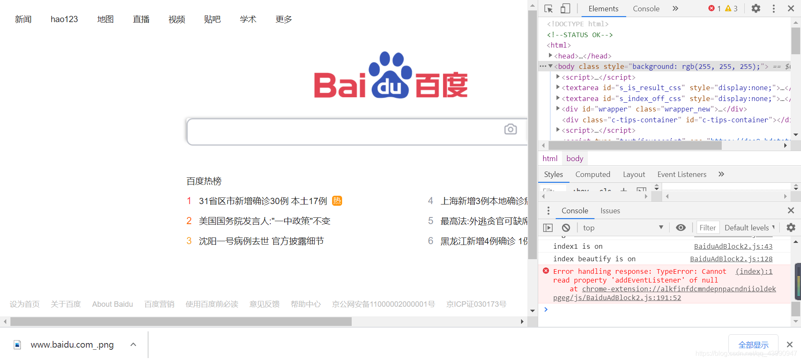
Task: Open console settings gear
Action: (791, 227)
